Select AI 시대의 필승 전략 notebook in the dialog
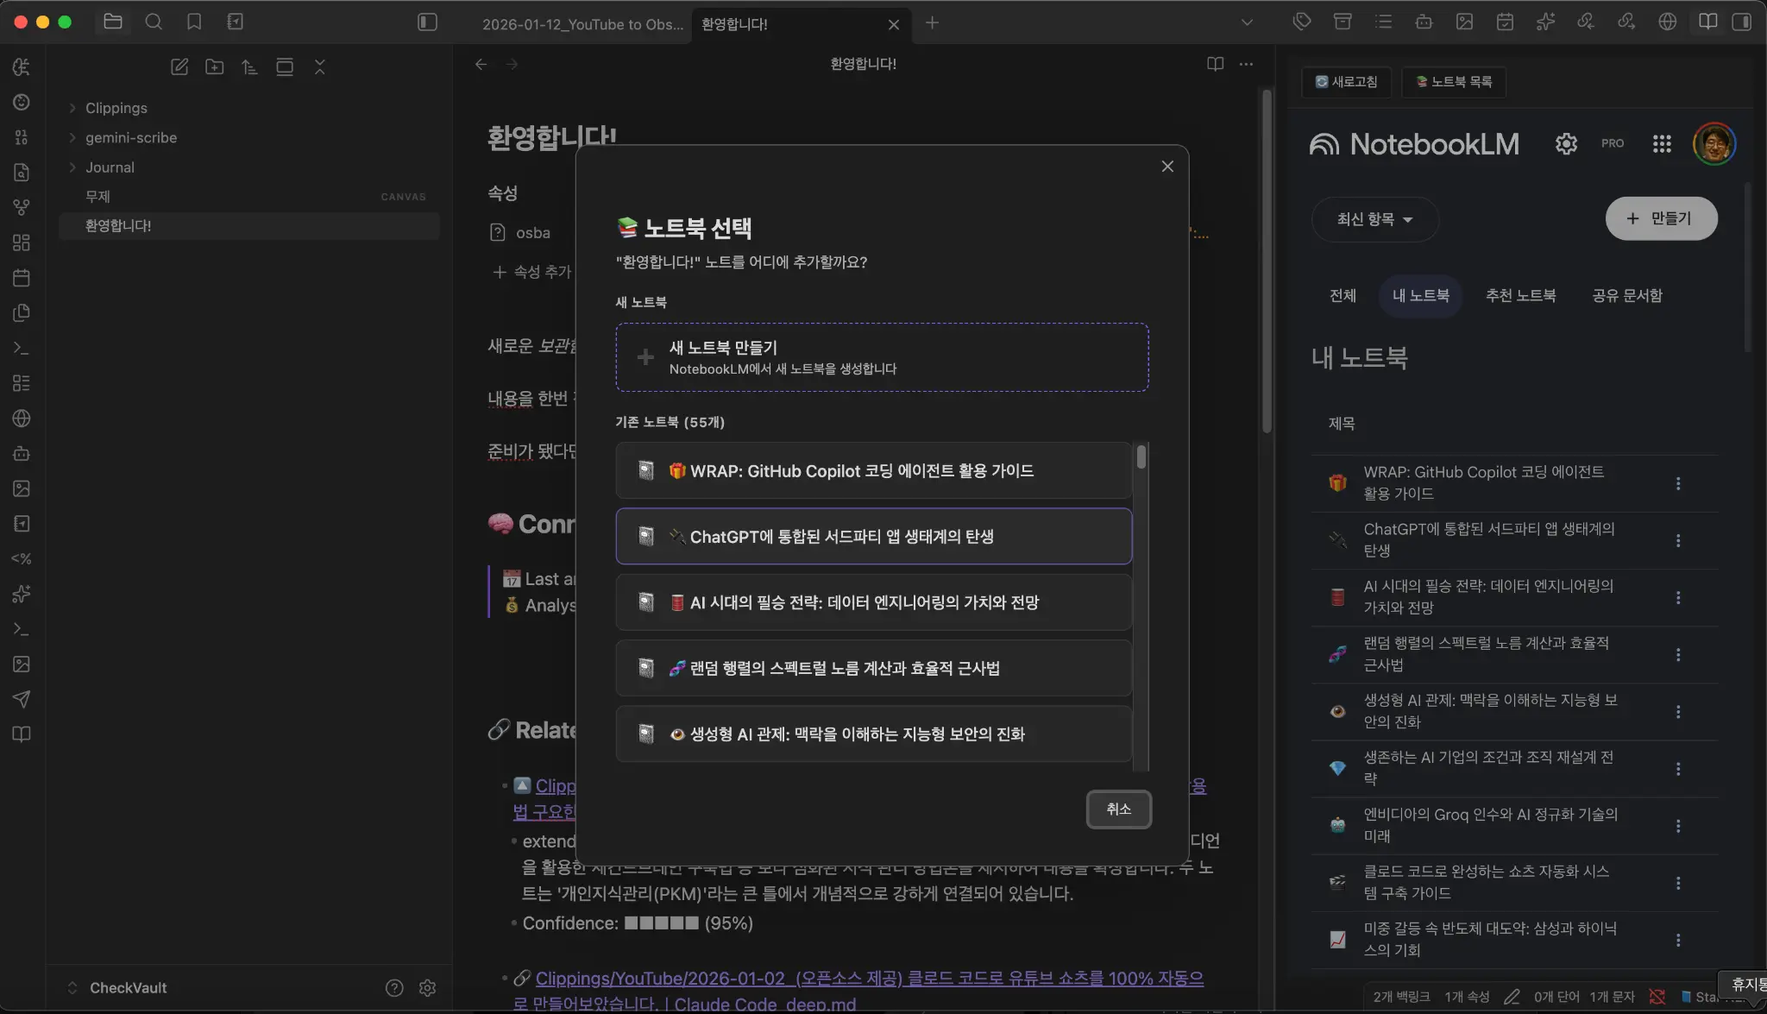 pyautogui.click(x=873, y=602)
